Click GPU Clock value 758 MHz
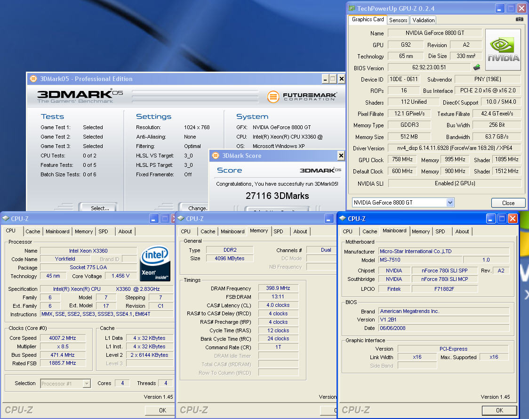The image size is (529, 419). point(402,159)
